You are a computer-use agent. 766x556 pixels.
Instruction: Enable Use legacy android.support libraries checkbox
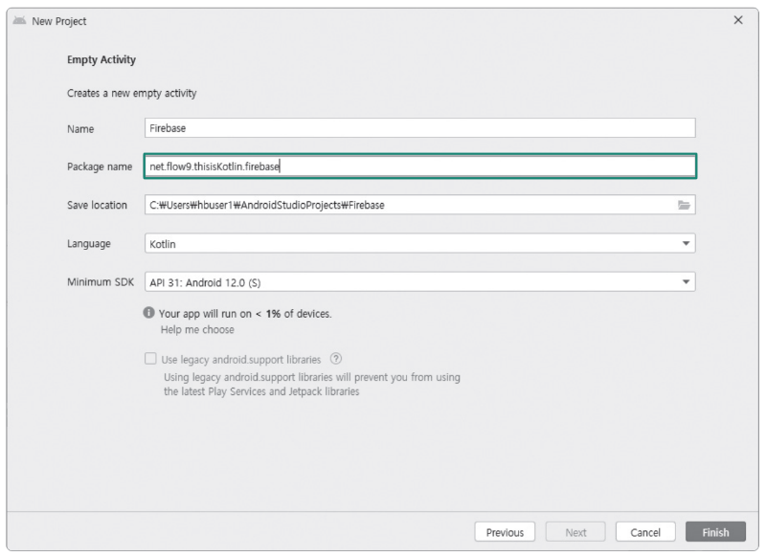coord(150,359)
